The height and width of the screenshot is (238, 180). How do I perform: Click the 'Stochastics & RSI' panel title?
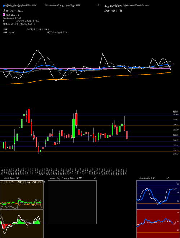(x=154, y=178)
